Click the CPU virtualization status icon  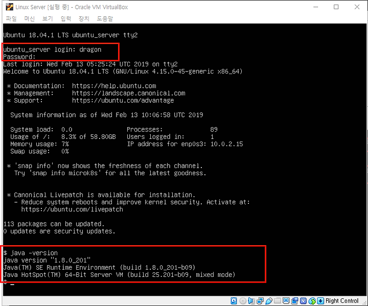point(303,301)
